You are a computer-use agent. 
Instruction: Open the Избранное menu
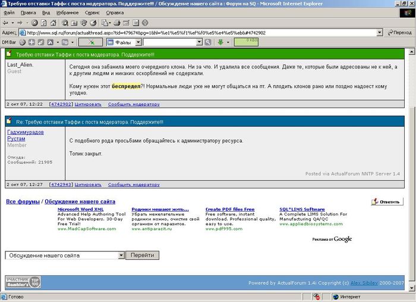tap(67, 12)
